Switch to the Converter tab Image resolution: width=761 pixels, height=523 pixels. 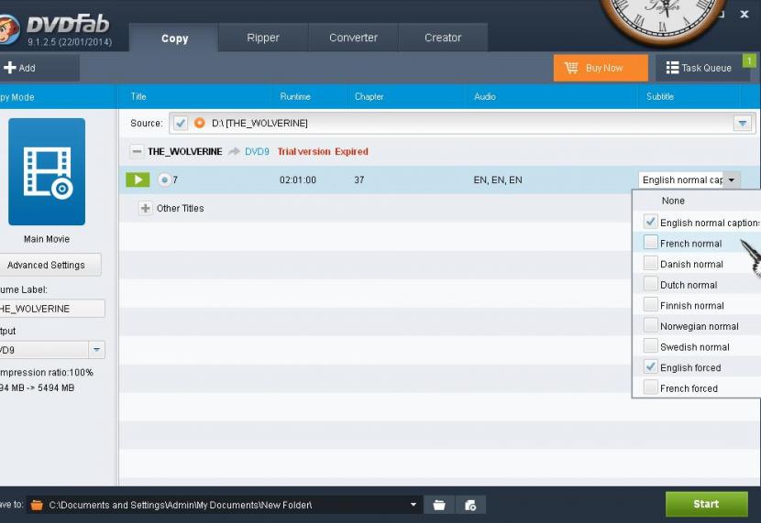click(353, 38)
